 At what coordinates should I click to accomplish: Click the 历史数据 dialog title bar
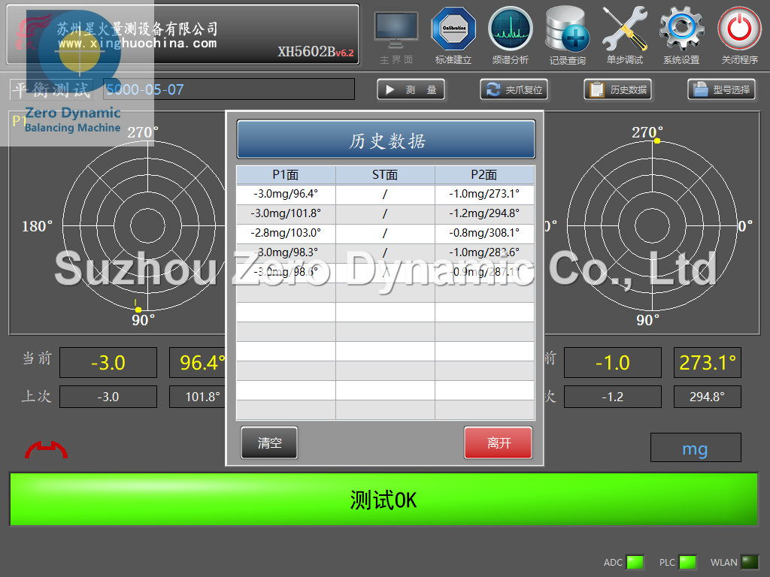pos(386,140)
